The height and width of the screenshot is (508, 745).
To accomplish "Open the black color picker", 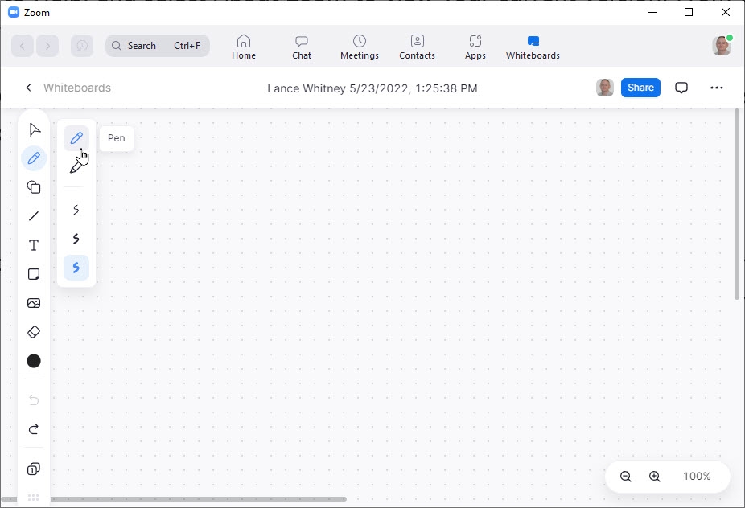I will (x=34, y=361).
